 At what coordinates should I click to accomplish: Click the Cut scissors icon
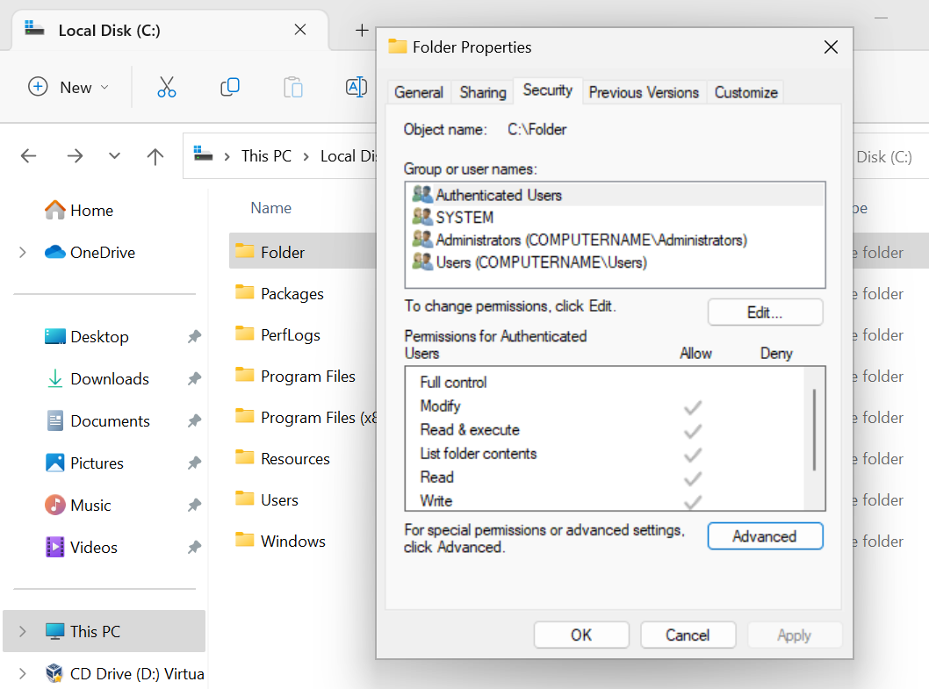[167, 87]
